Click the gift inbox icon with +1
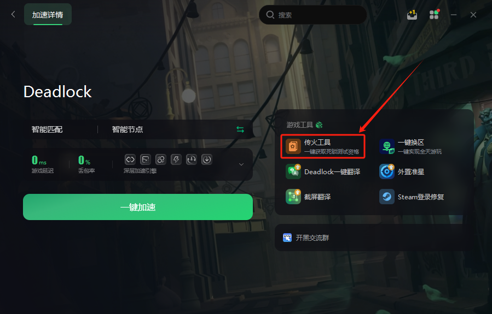 pyautogui.click(x=412, y=15)
